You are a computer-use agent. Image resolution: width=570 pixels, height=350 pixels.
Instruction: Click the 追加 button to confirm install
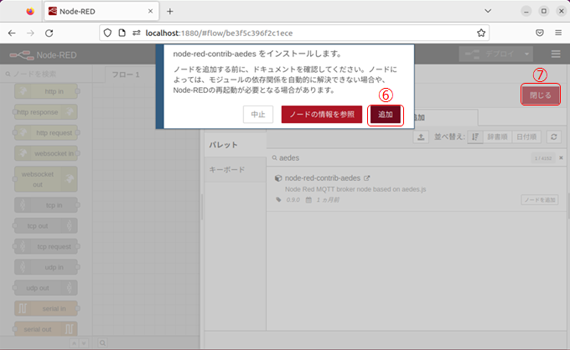click(386, 115)
